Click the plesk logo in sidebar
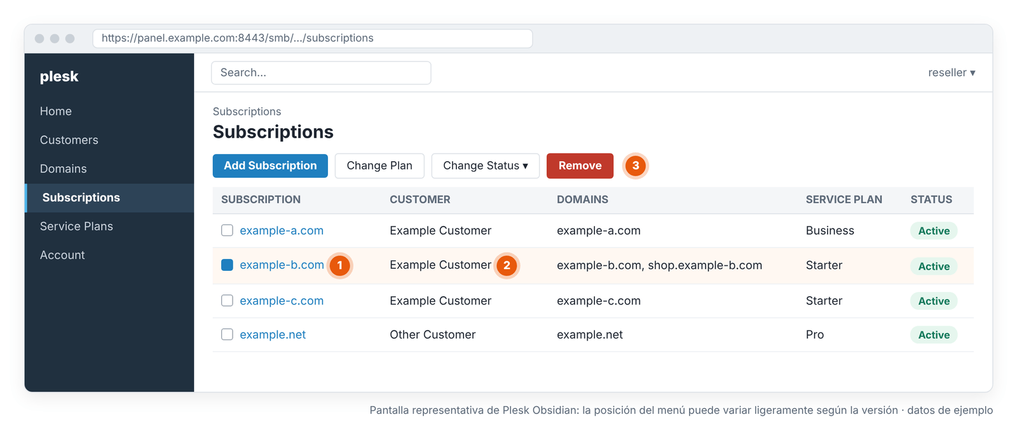Image resolution: width=1017 pixels, height=441 pixels. [59, 76]
